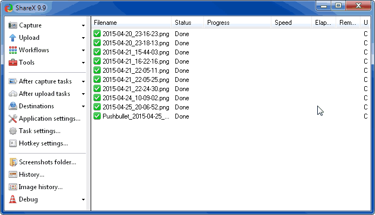Click green check beside 2015-04-24_10-09-02.png
The width and height of the screenshot is (375, 215).
pos(97,98)
